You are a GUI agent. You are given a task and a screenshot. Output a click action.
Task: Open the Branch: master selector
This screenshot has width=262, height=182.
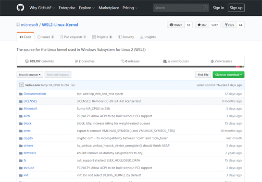[30, 74]
